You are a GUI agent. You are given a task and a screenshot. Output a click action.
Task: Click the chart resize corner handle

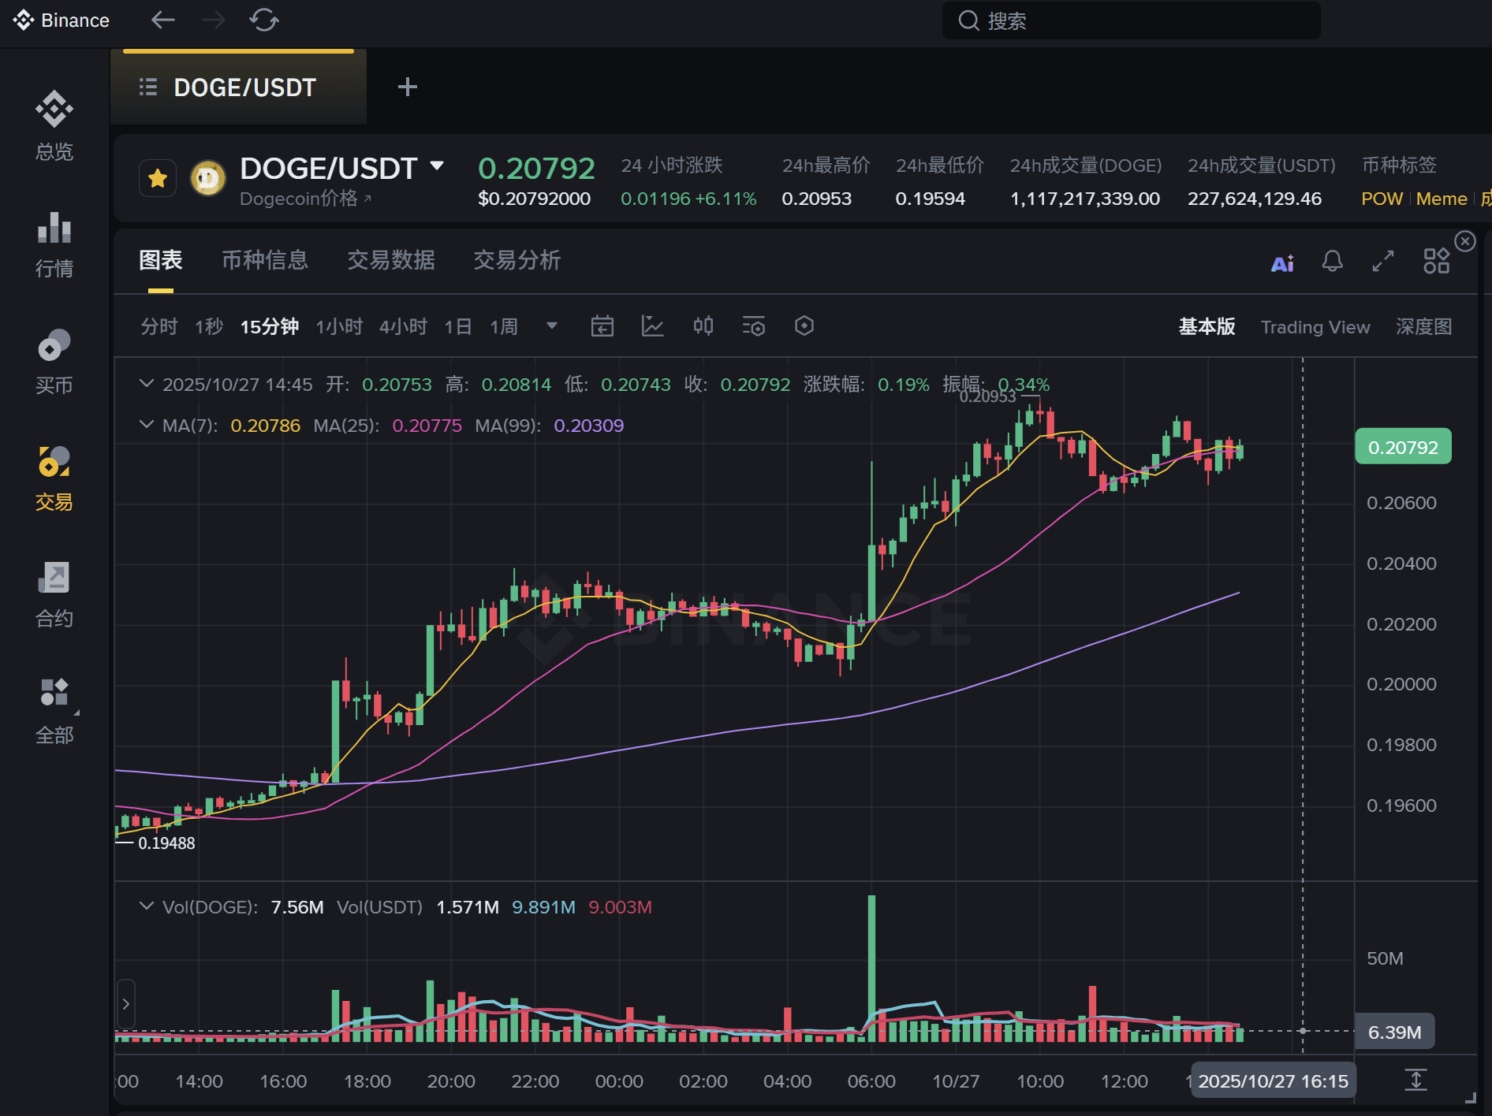[x=1470, y=1096]
